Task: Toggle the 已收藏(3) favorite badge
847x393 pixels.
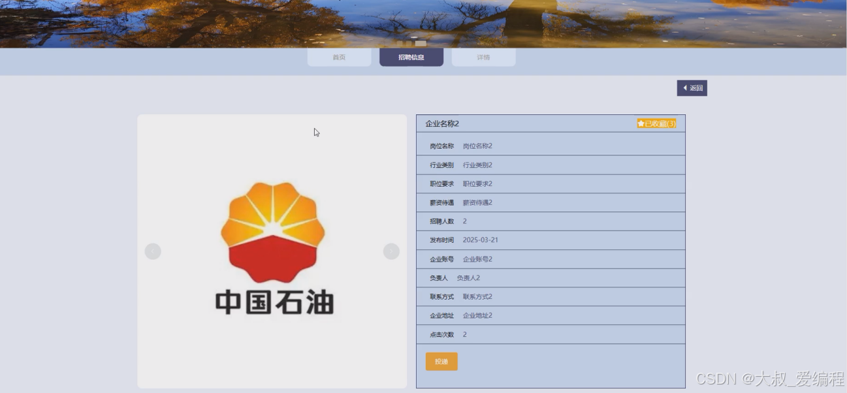Action: 657,123
